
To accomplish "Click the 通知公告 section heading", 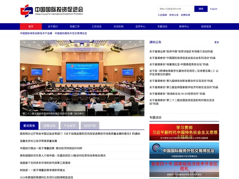I will (155, 42).
